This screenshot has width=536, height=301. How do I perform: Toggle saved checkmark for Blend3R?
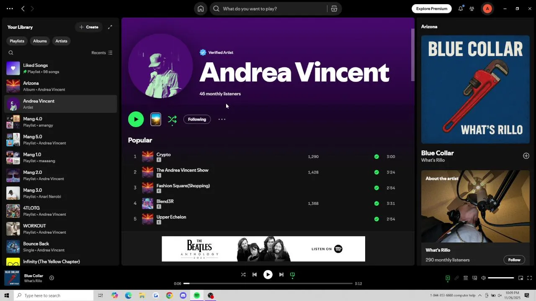pos(376,204)
